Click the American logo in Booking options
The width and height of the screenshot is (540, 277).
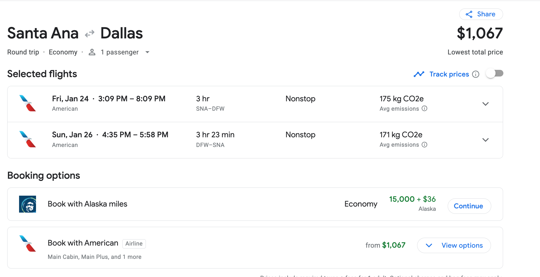coord(28,244)
